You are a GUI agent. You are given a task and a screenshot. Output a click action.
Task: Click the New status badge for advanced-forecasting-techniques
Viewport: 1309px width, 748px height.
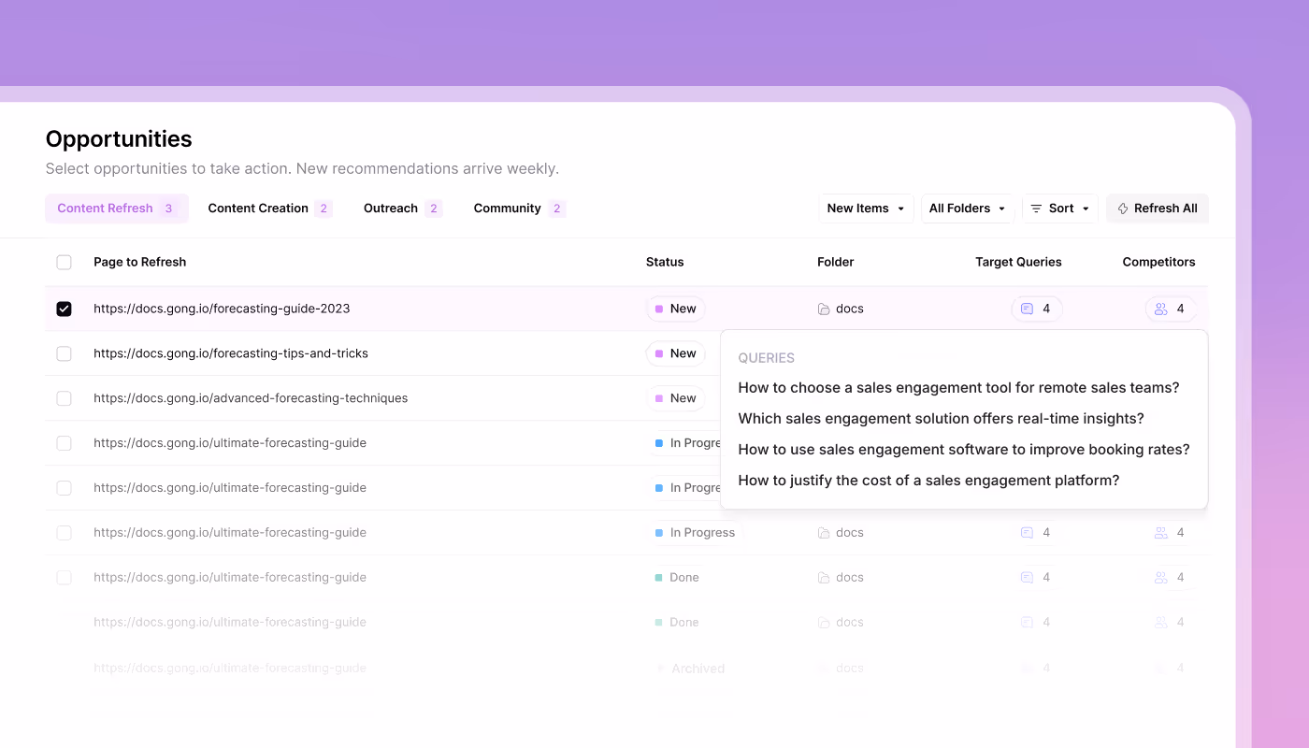click(675, 398)
